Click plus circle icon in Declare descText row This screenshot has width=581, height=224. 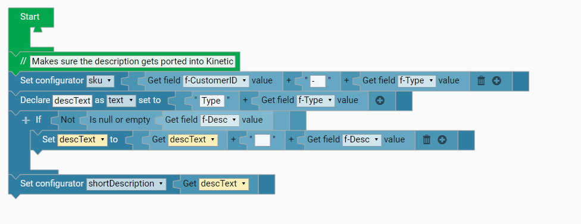coord(380,101)
